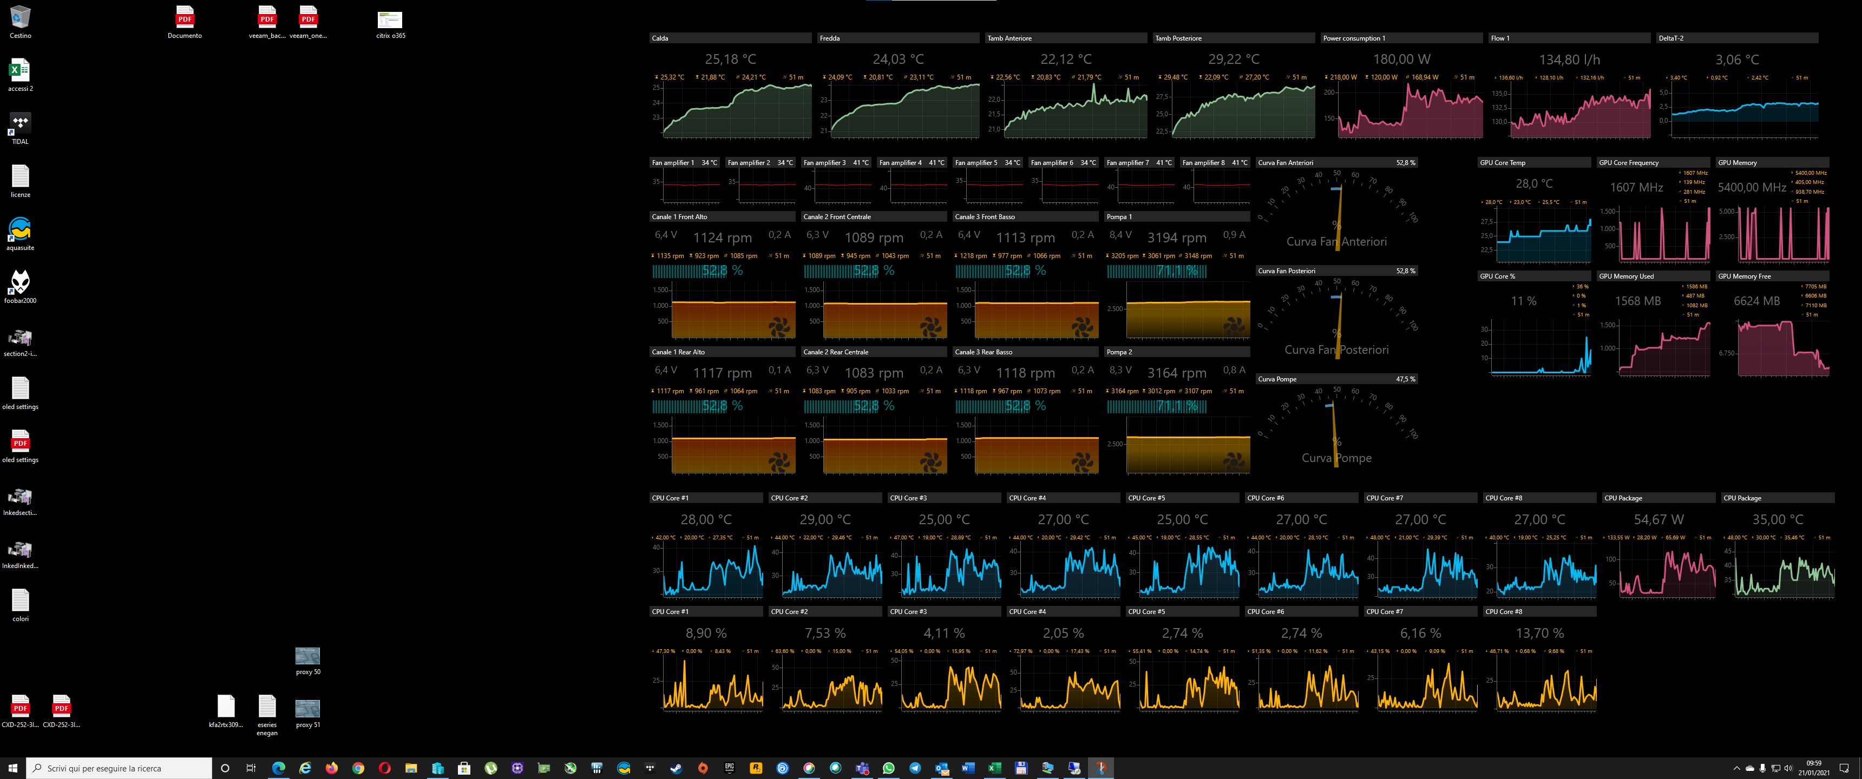Open WhatsApp in the taskbar
Viewport: 1862px width, 779px height.
tap(888, 768)
